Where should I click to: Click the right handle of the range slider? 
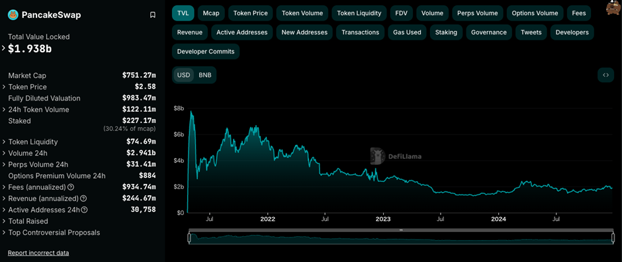coord(613,238)
